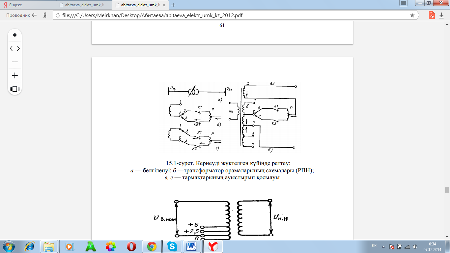Bookmark this page with the star icon
Viewport: 450px width, 253px height.
point(412,15)
